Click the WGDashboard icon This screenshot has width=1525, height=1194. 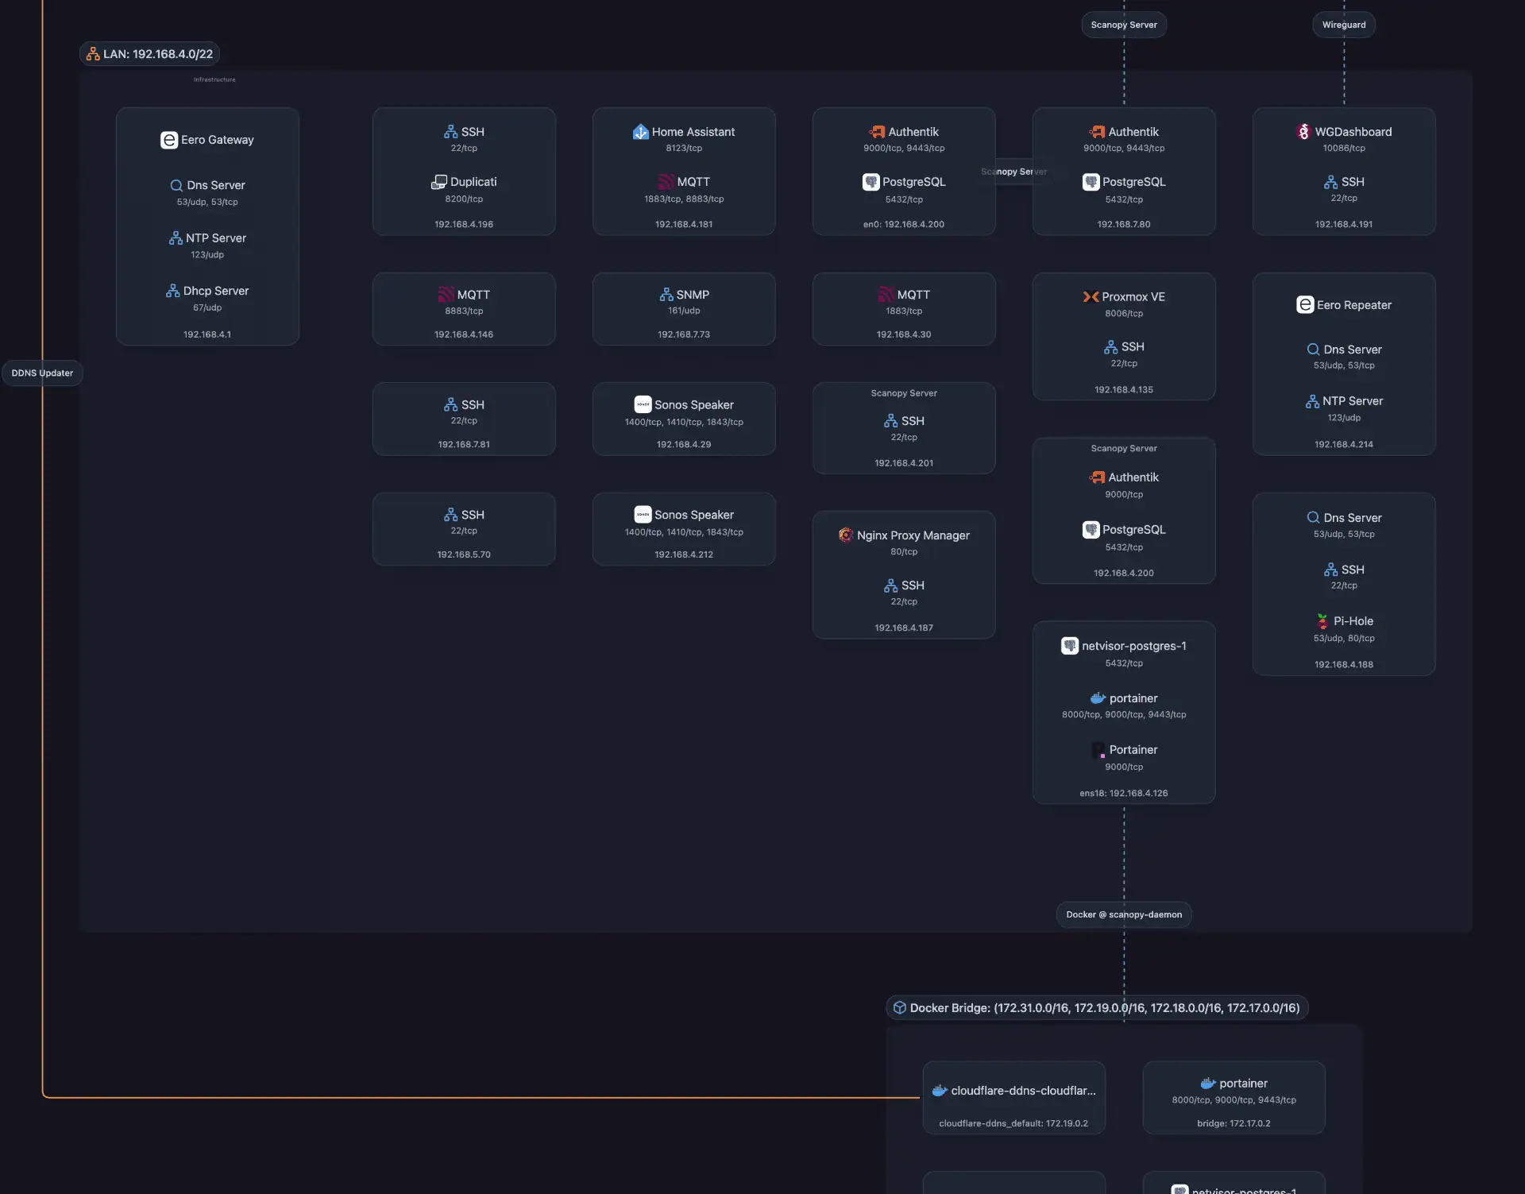(1303, 132)
